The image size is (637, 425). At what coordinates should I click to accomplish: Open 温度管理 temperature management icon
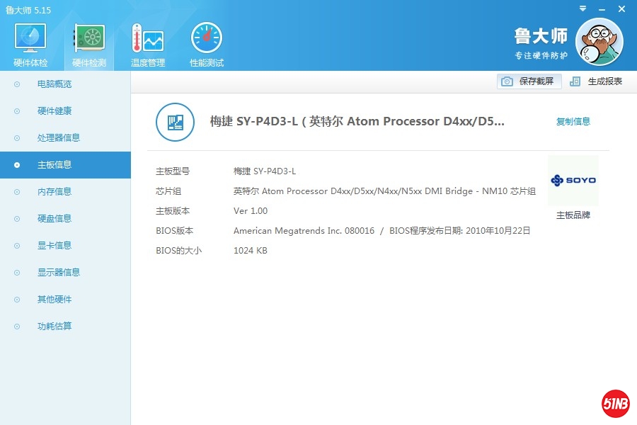point(148,44)
